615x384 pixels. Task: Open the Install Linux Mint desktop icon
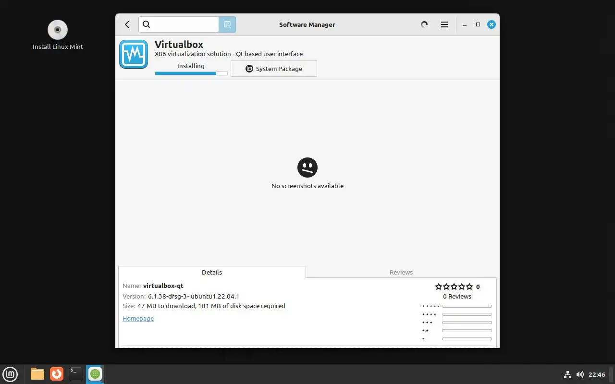coord(58,35)
